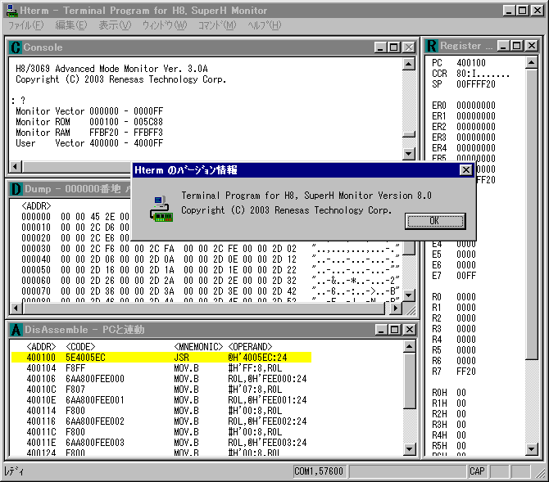Click the Register vertical scrollbar thumb
Image resolution: width=549 pixels, height=482 pixels.
[532, 214]
